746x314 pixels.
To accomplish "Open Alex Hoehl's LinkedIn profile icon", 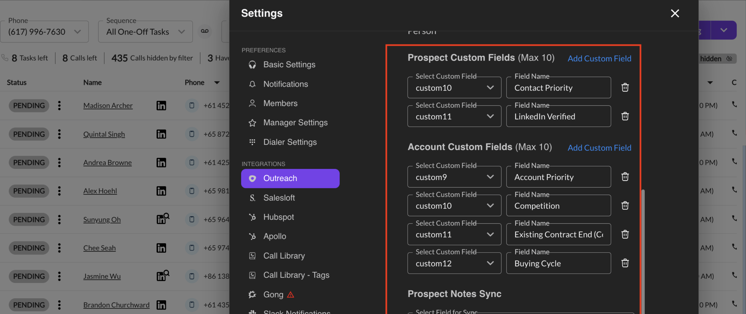I will click(x=161, y=191).
